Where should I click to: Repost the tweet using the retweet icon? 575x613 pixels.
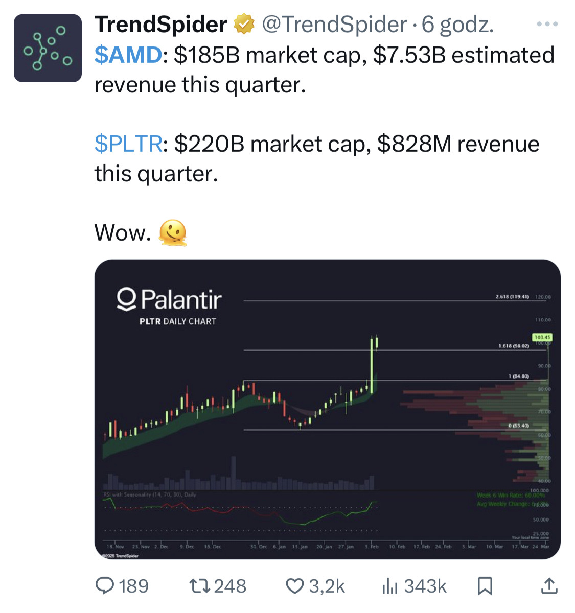pos(198,586)
